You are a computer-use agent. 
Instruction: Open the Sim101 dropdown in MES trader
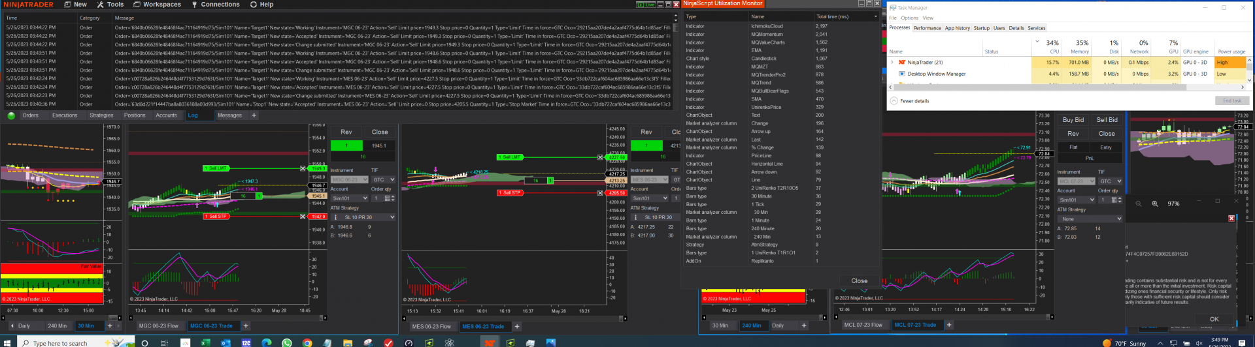pos(649,198)
